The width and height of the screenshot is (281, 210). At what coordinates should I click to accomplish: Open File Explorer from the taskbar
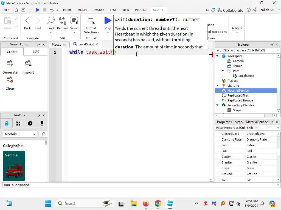click(134, 203)
